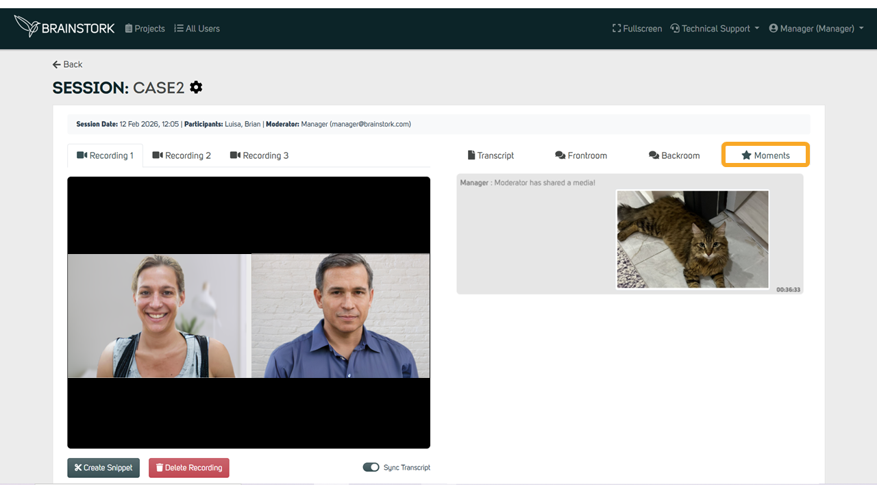The image size is (877, 493).
Task: Open the All Users list
Action: pos(197,29)
